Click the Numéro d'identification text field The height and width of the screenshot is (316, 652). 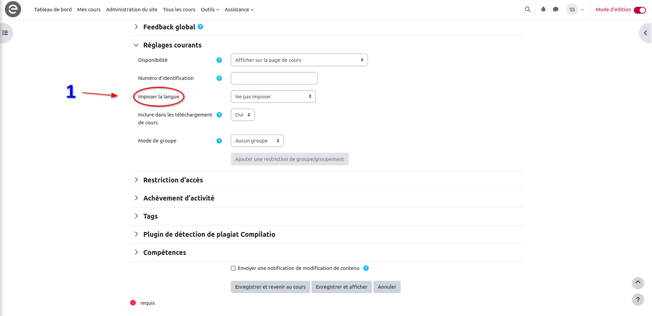coord(274,78)
